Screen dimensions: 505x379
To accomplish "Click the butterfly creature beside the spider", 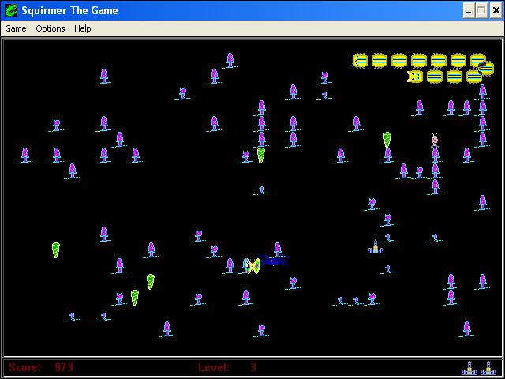I will [254, 266].
